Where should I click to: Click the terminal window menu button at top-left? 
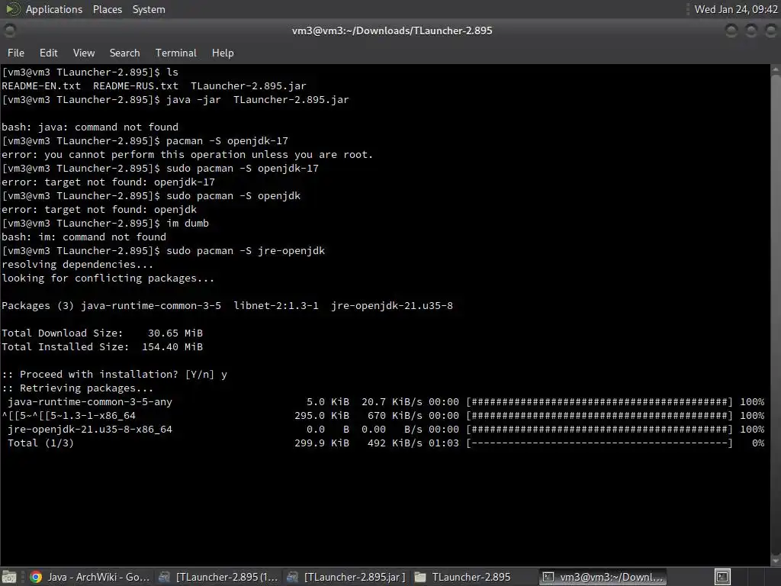click(x=9, y=31)
